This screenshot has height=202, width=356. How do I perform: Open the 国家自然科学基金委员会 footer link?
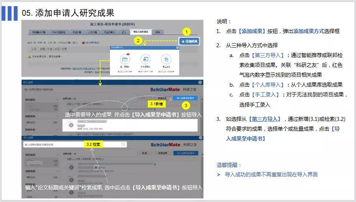tap(84, 69)
